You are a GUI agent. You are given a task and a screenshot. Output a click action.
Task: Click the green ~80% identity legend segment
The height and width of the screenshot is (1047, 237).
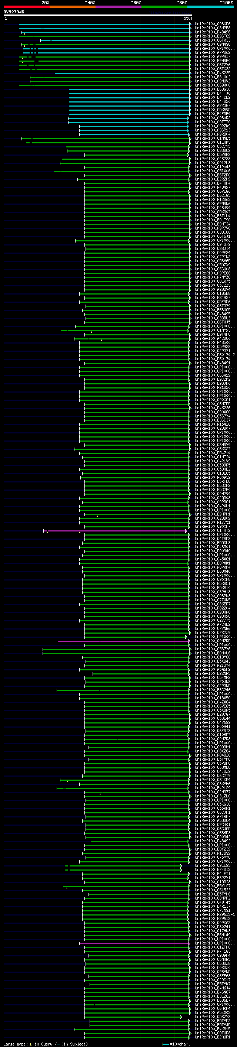click(164, 7)
